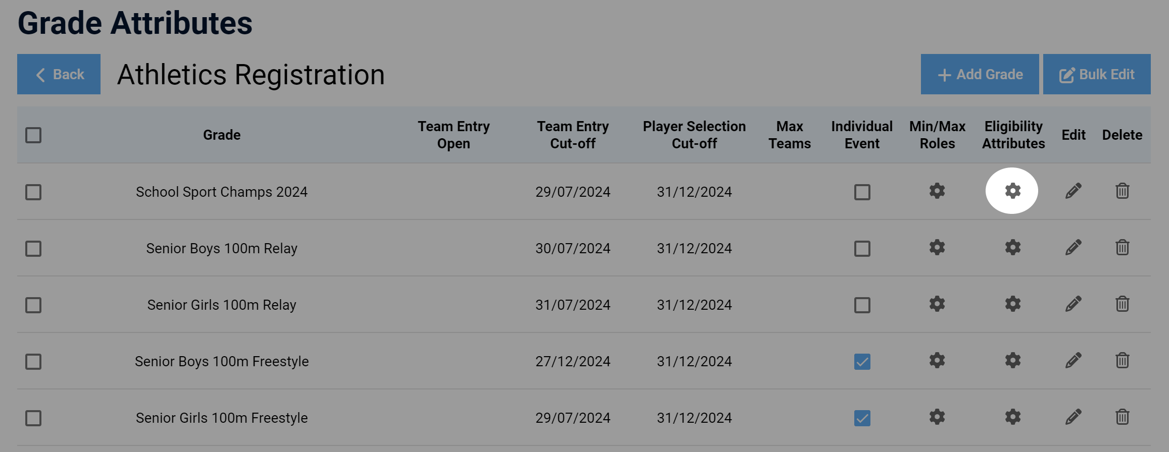Open Eligibility Attributes for Senior Girls 100m Freestyle
The image size is (1169, 452).
(x=1012, y=417)
